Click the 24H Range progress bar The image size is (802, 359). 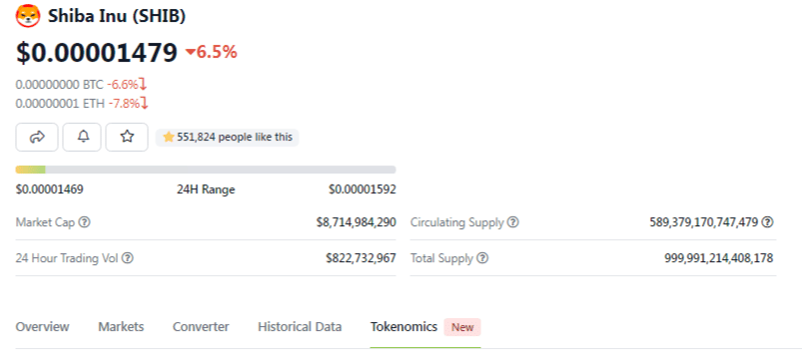(x=206, y=170)
